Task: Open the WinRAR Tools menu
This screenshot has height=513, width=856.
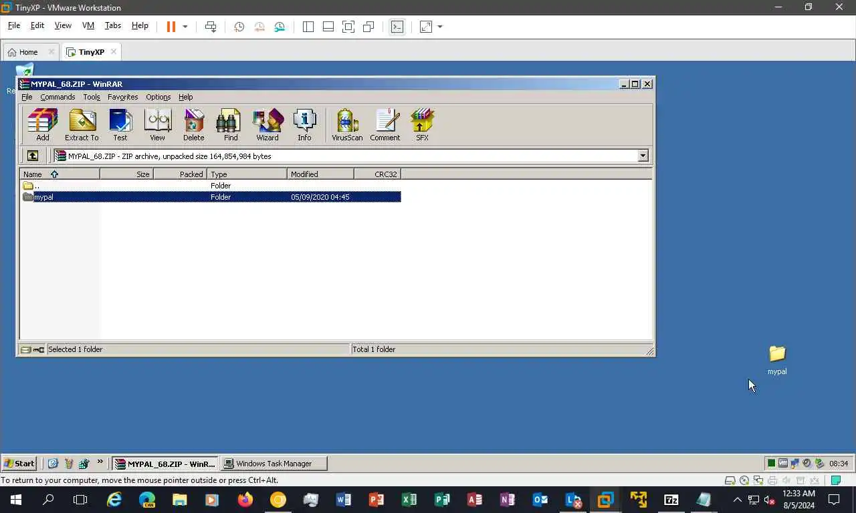Action: pos(92,97)
